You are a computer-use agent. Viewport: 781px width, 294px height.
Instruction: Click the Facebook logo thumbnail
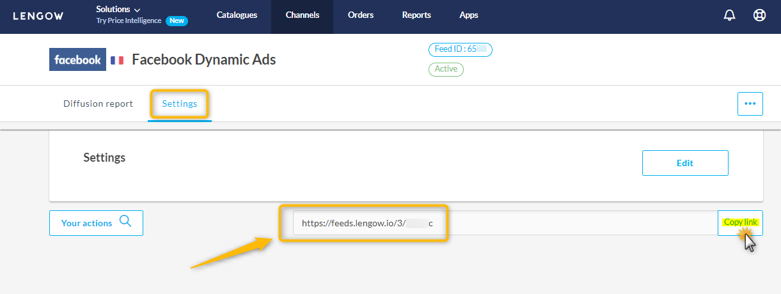click(77, 59)
